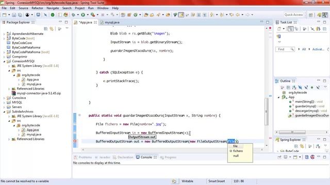Open Package Explorer view menu triangle
This screenshot has width=330, height=185.
(x=67, y=28)
